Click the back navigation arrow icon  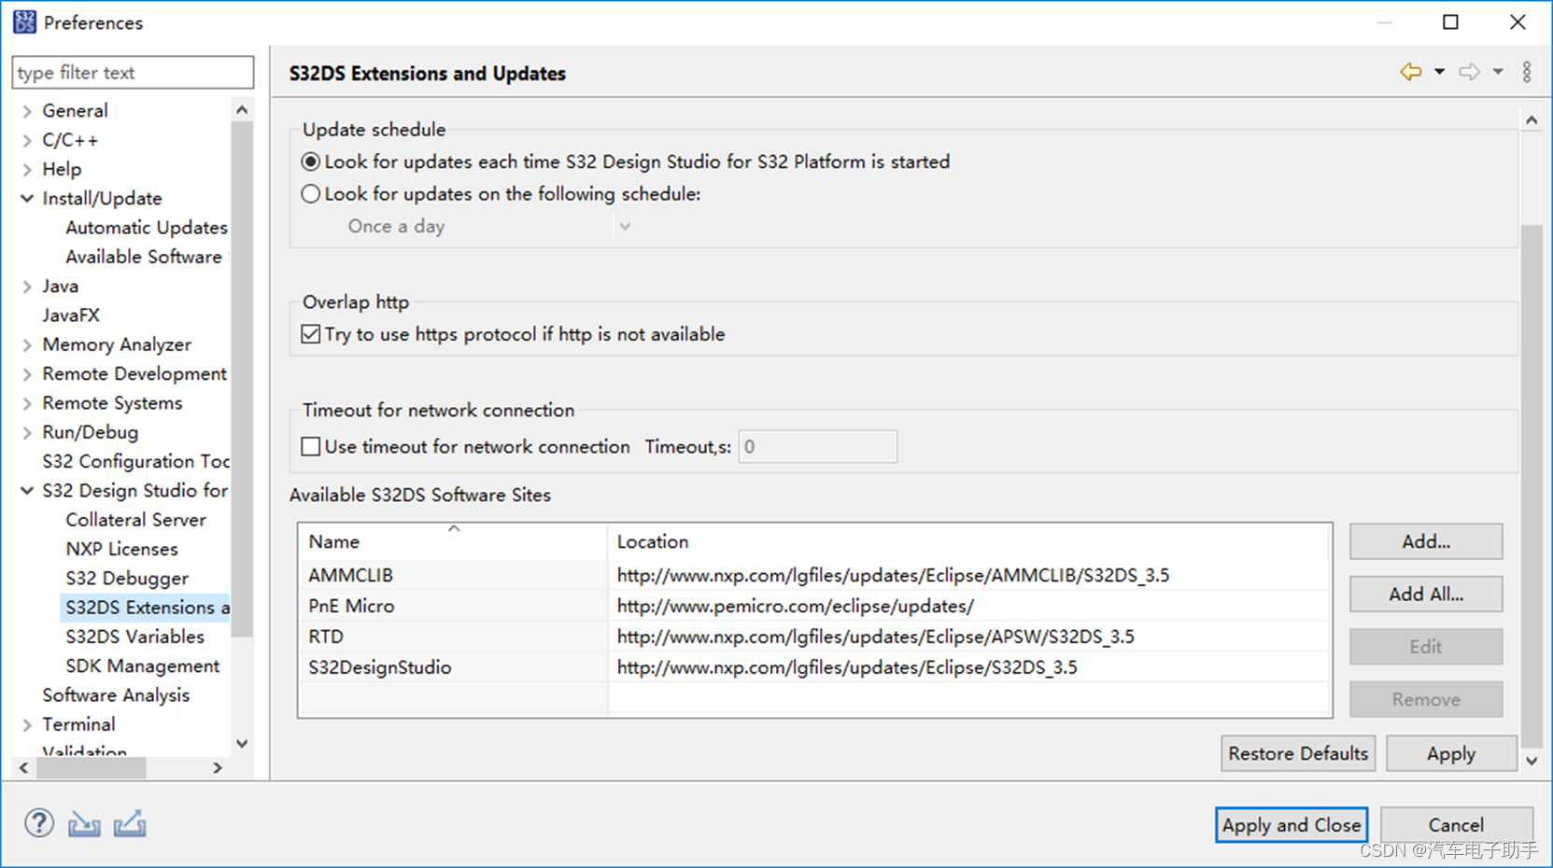coord(1410,72)
